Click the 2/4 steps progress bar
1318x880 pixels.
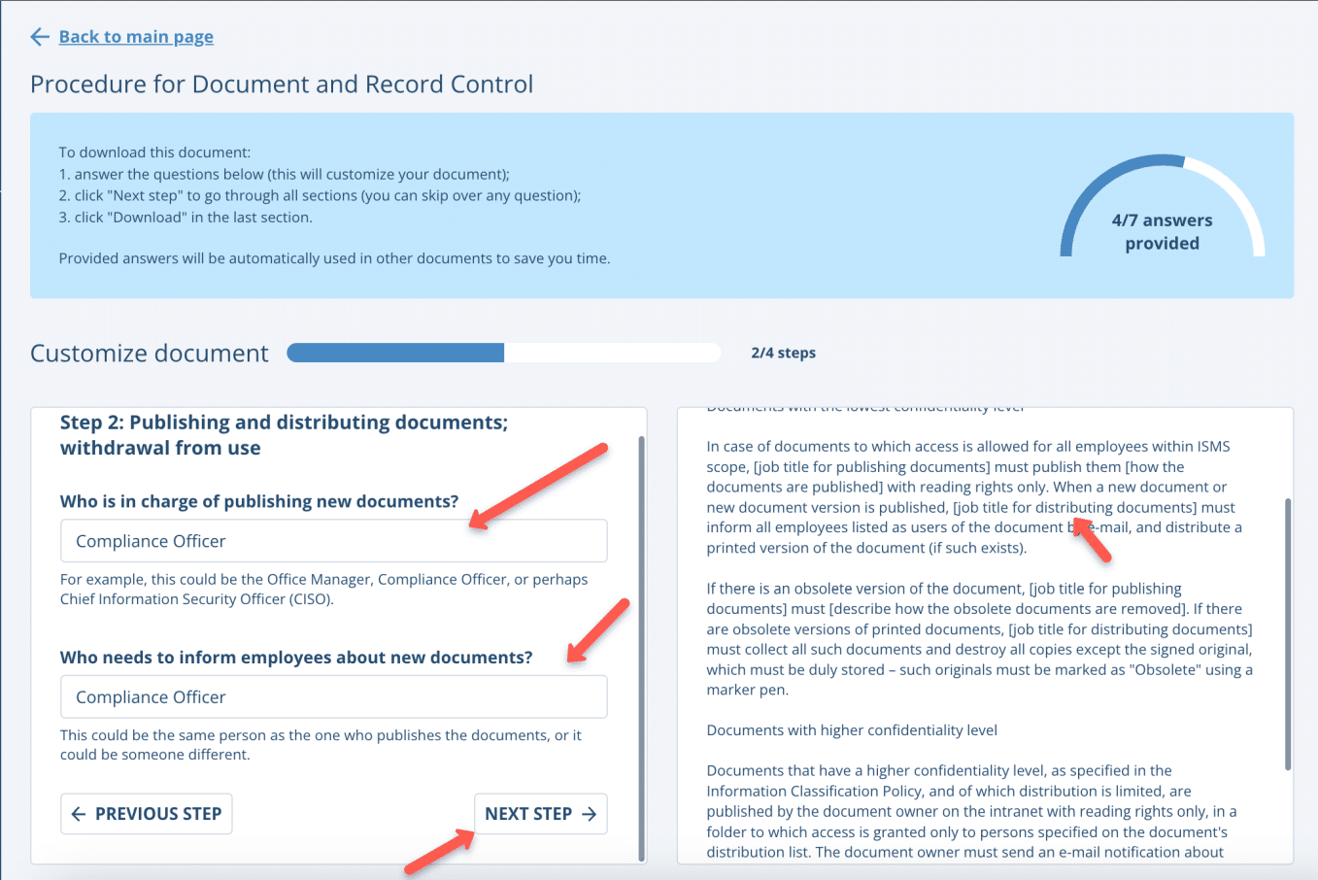click(503, 352)
